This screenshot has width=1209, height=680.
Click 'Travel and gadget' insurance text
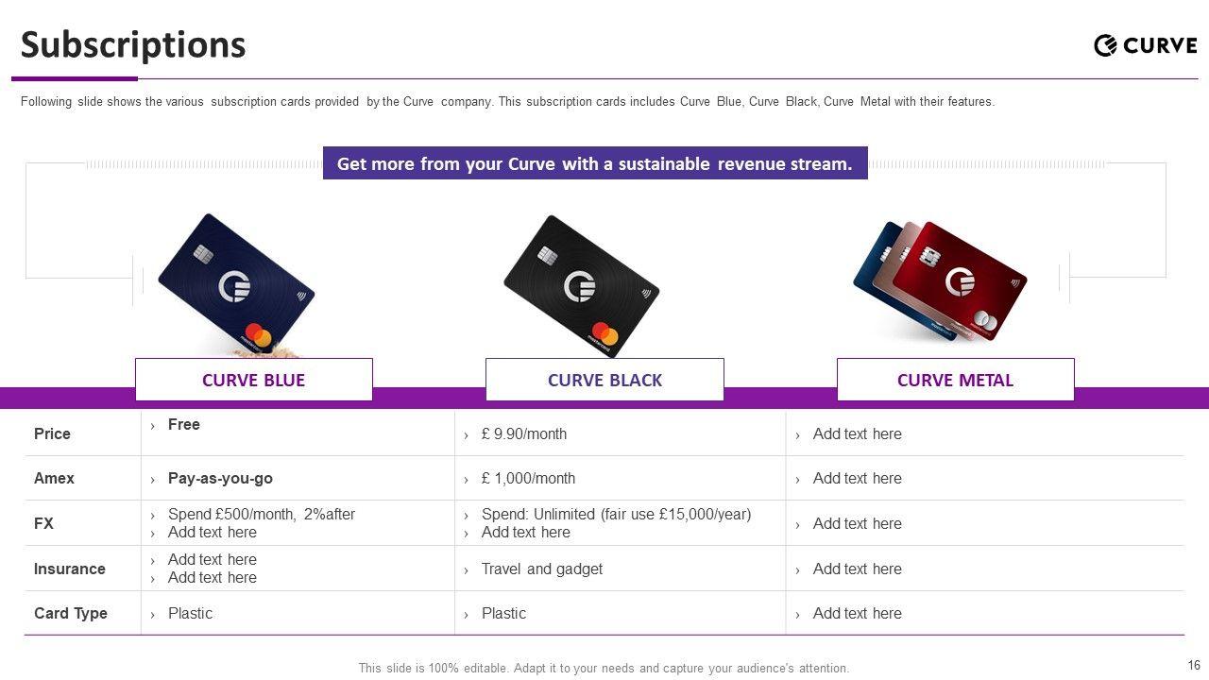541,569
